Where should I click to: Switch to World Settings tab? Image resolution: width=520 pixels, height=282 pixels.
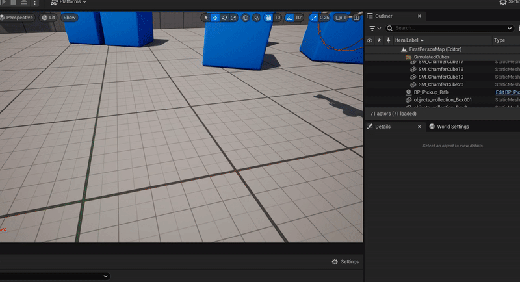pos(449,127)
